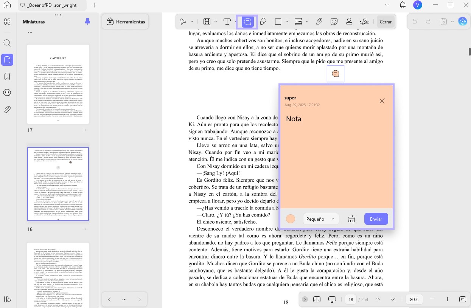
Task: Open the attachment paperclip tool in toolbar
Action: (x=319, y=22)
